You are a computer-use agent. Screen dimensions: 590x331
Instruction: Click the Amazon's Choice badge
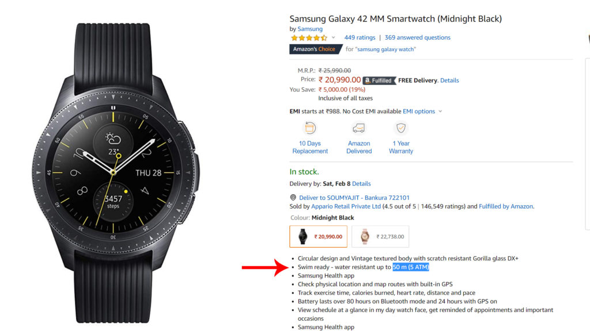316,49
